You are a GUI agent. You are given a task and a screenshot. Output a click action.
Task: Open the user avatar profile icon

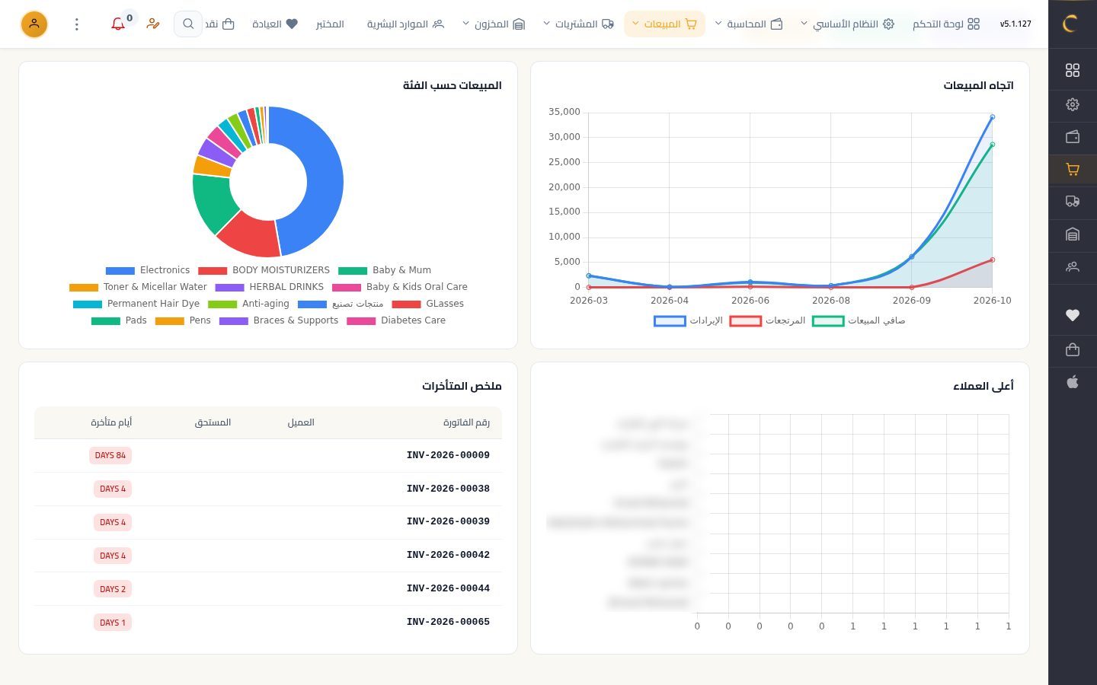tap(34, 24)
